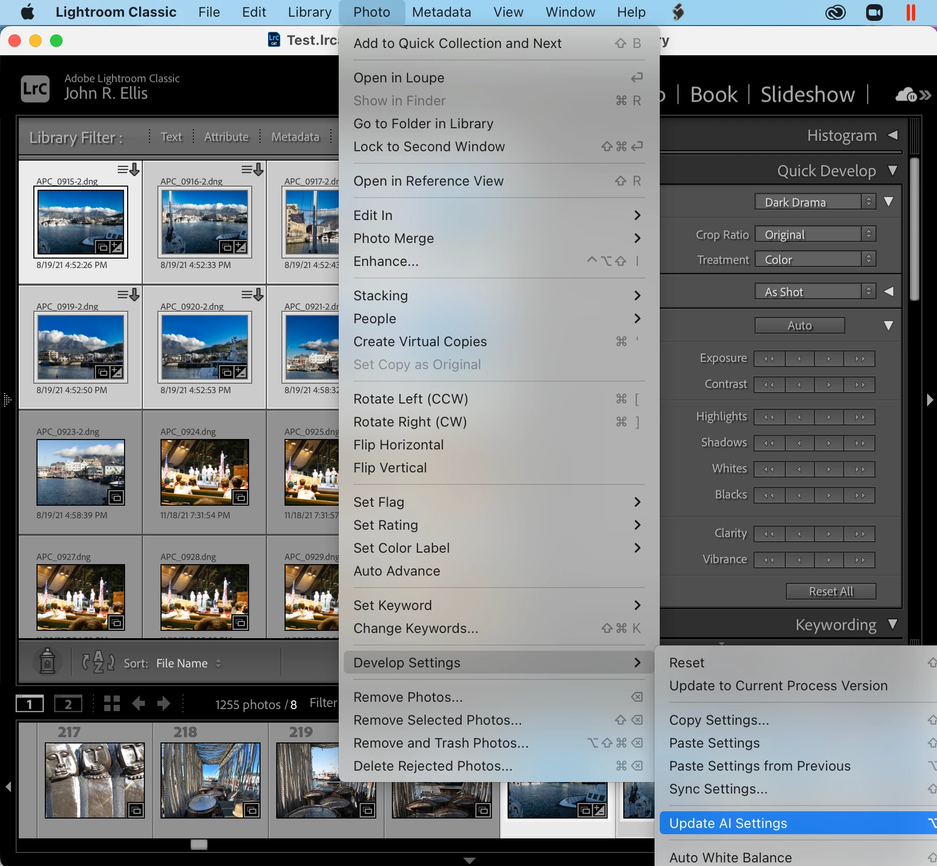Choose Update AI Settings
The height and width of the screenshot is (866, 937).
tap(798, 823)
